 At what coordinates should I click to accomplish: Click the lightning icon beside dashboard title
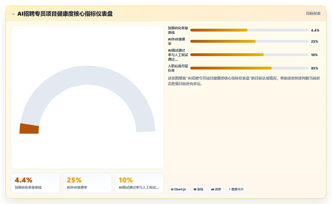coord(13,14)
